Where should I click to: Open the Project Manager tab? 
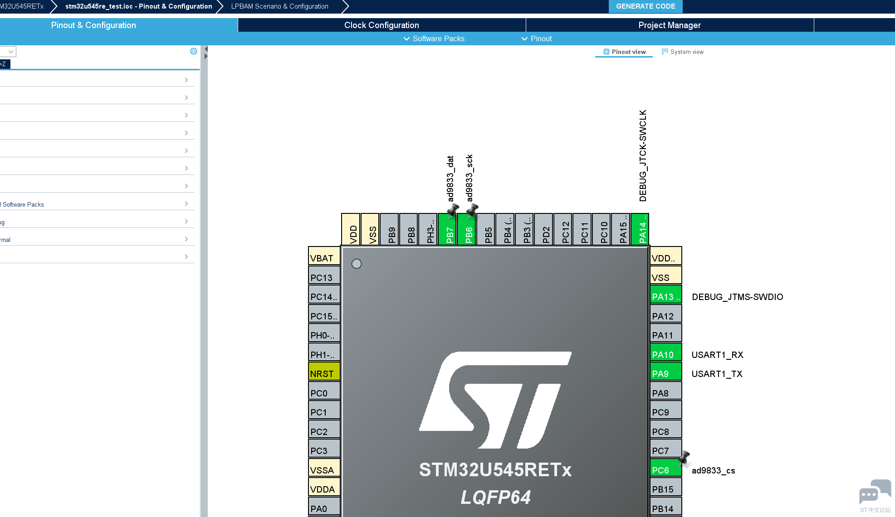(x=670, y=25)
